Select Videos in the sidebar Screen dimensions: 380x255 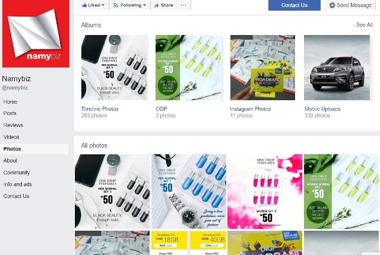[x=11, y=137]
